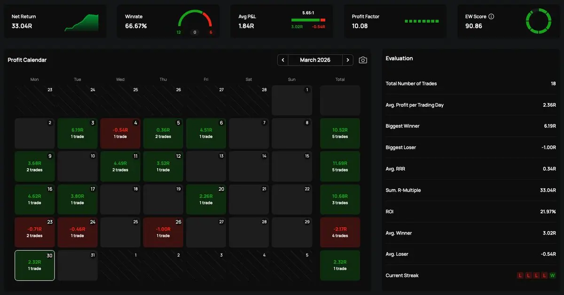Open March 6 day with 4.51R

pos(206,133)
